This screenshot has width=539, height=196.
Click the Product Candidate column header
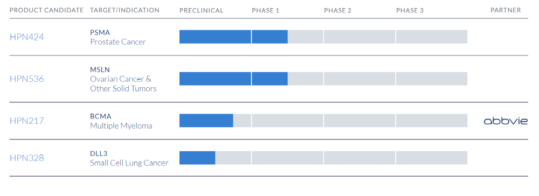coord(47,10)
